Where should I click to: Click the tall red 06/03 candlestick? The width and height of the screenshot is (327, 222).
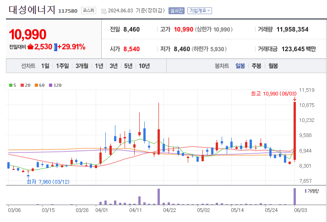click(294, 131)
